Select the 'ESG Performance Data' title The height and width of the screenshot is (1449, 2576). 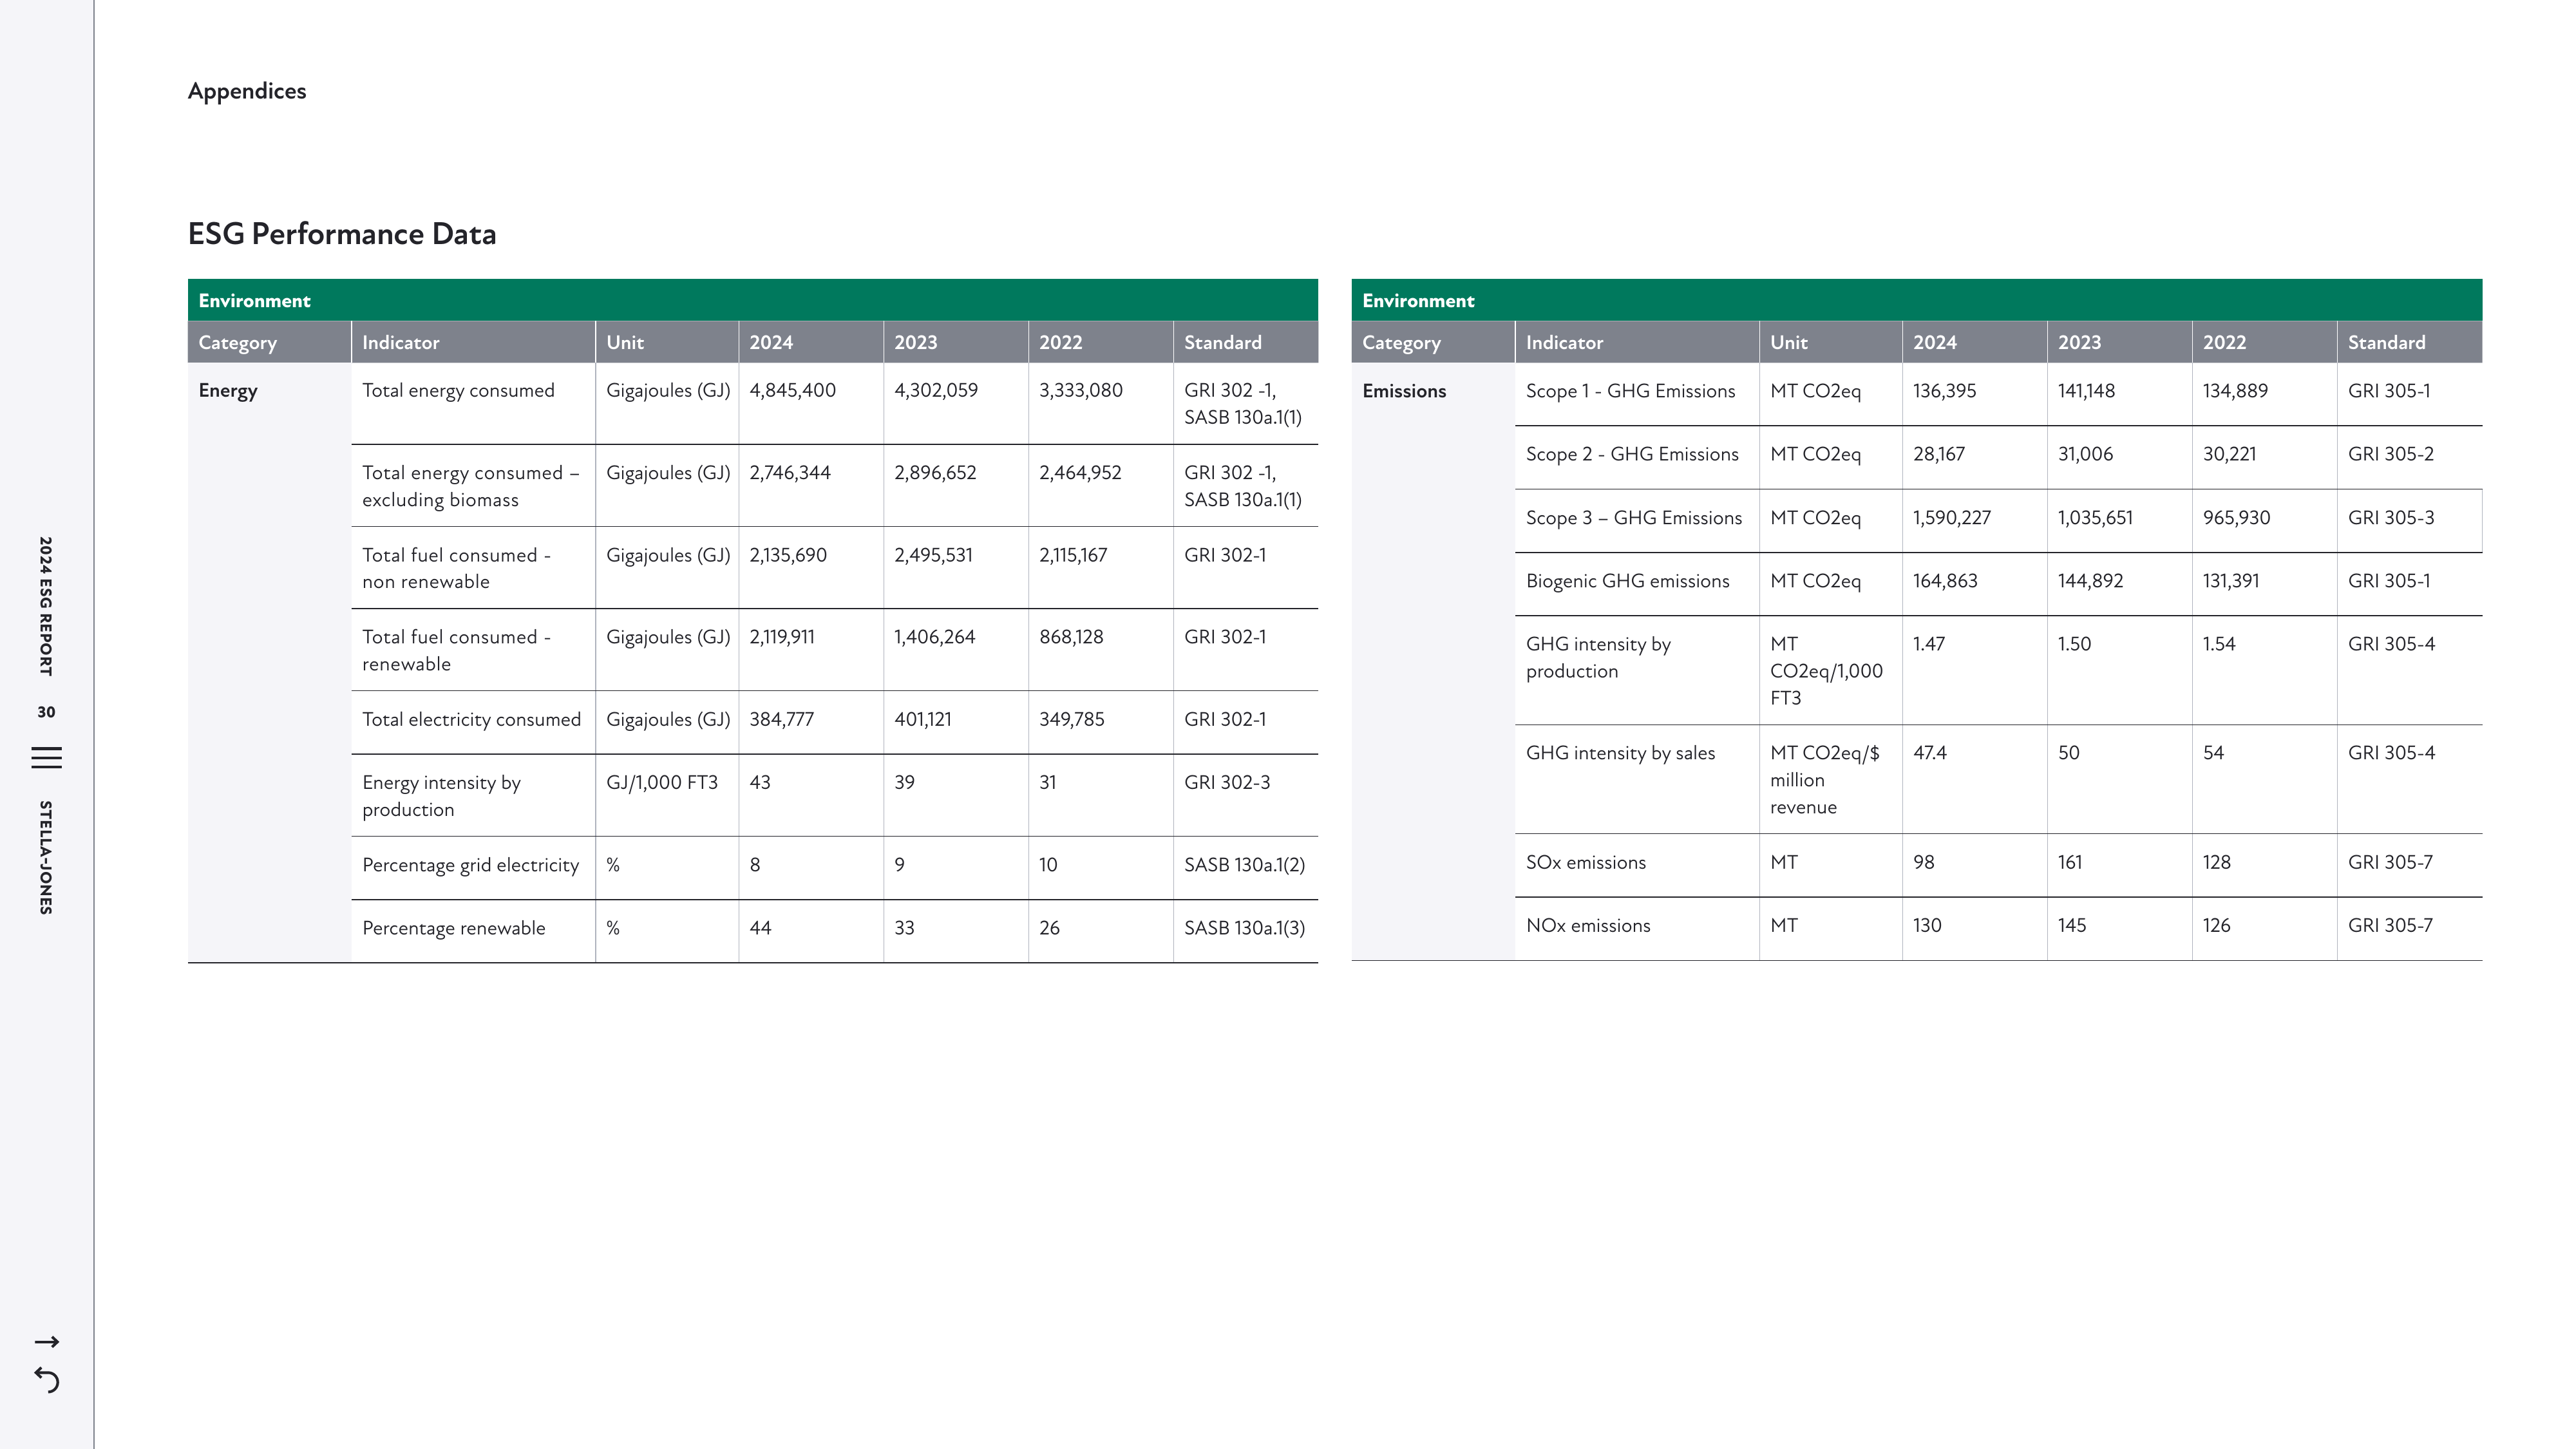click(342, 234)
